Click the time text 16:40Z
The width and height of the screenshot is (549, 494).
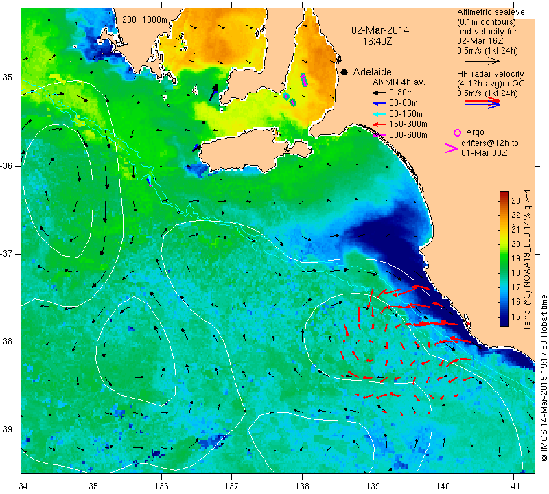[377, 41]
